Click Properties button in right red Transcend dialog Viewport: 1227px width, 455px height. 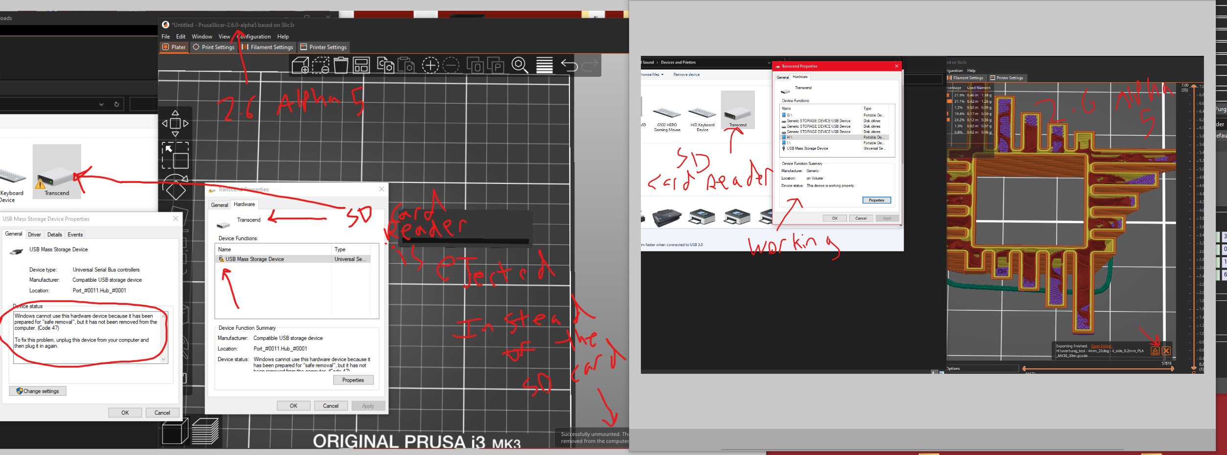876,200
